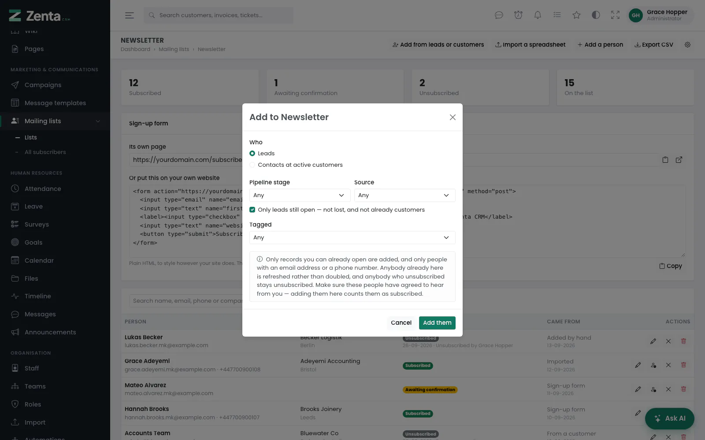Click the person icon in Grace Adeyemi row
The image size is (705, 440).
click(653, 365)
